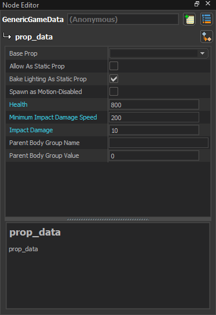Click the float panel icon in Node Editor title

point(197,4)
